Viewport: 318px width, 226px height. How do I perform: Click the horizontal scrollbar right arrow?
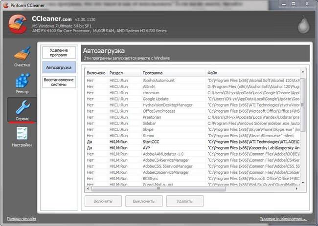(296, 189)
